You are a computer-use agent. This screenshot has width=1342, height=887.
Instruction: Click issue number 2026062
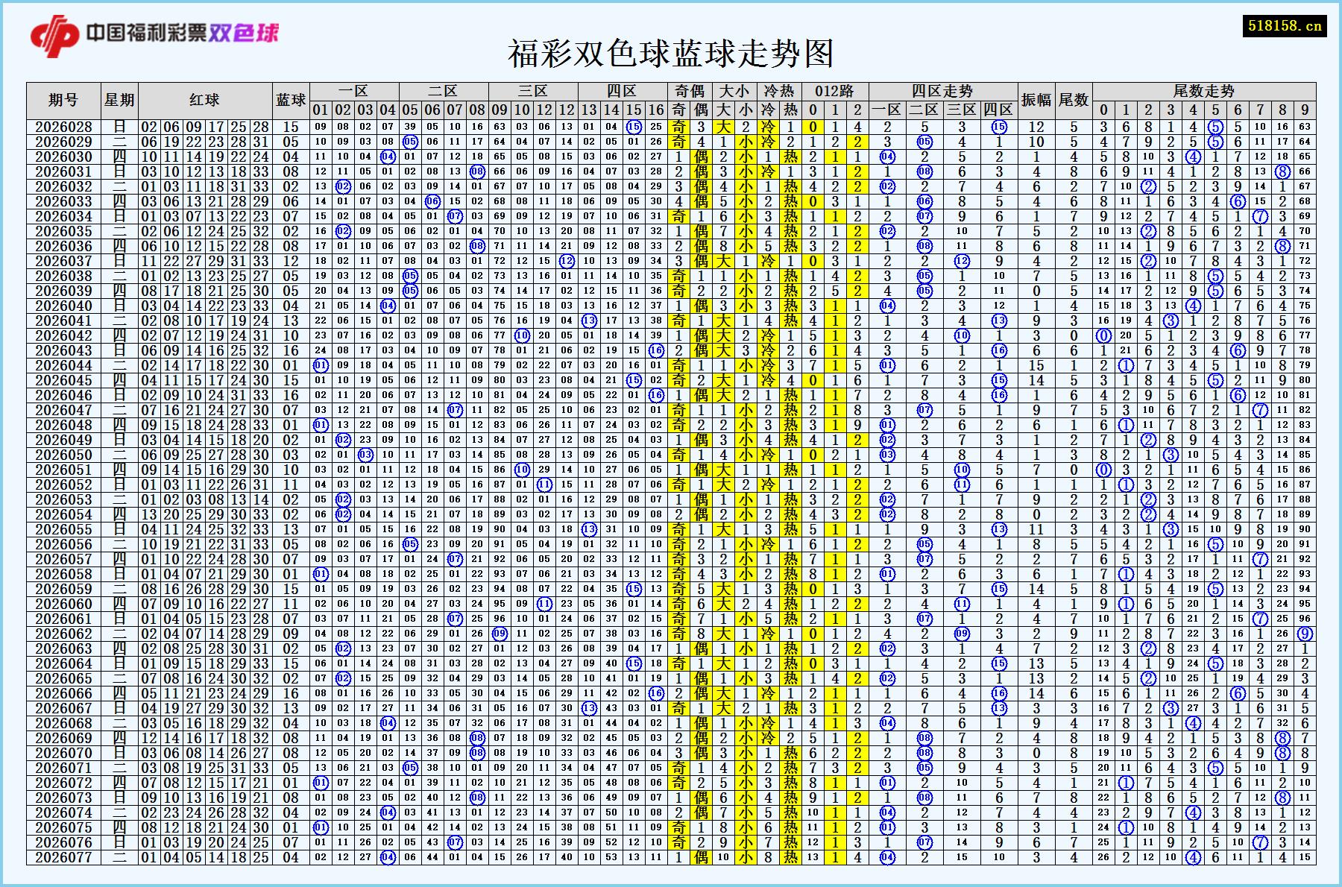coord(63,634)
